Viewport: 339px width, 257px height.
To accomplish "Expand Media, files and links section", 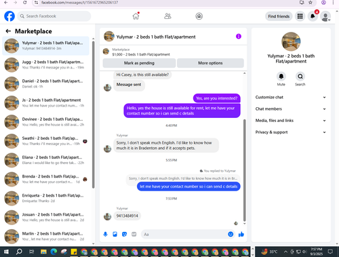I will click(291, 121).
